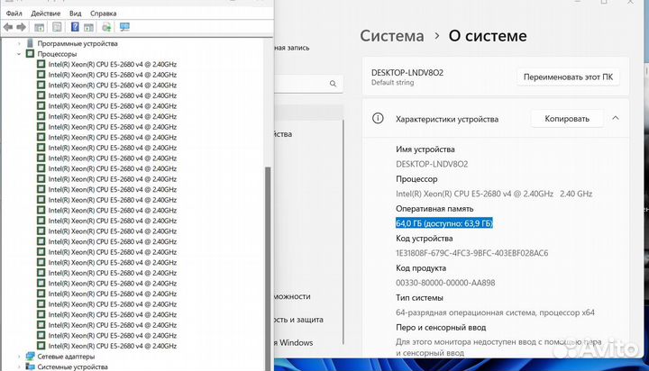Open the Справка menu
Viewport: 649px width, 371px height.
click(104, 14)
